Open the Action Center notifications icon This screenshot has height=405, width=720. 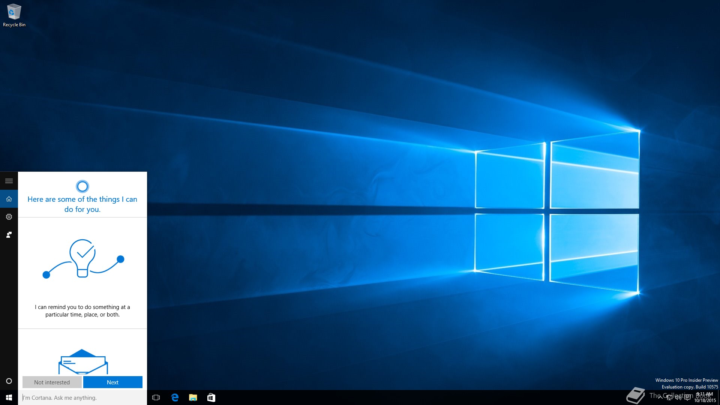[x=687, y=397]
